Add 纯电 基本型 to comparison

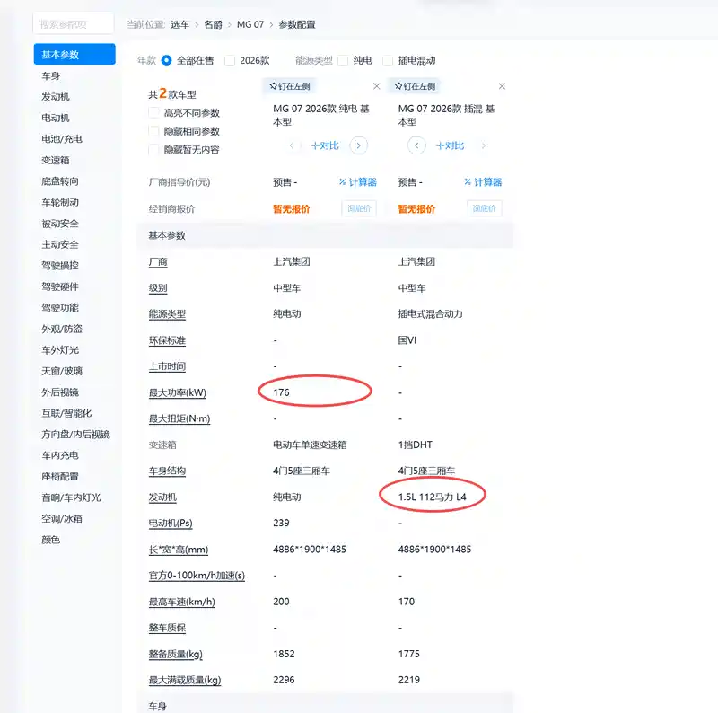point(325,145)
